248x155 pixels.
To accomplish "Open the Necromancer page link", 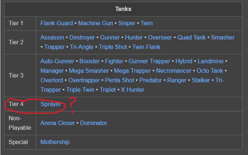I will coord(174,71).
